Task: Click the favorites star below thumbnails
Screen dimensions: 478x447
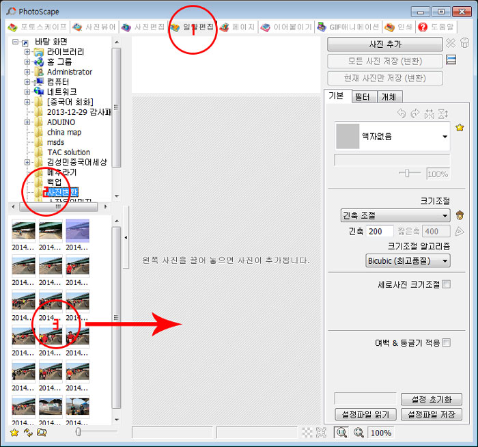Action: coord(14,433)
